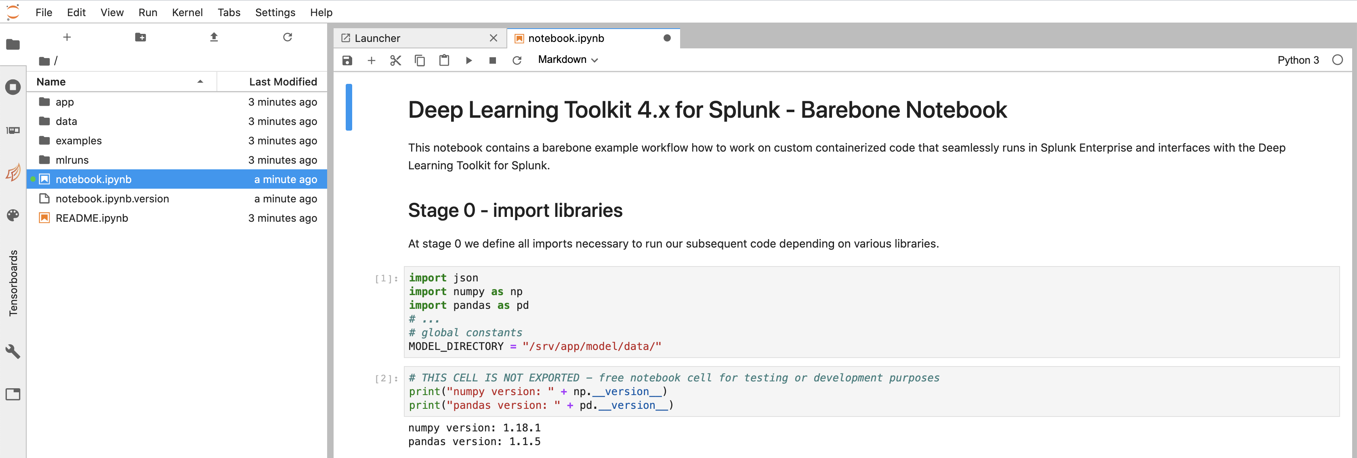Screen dimensions: 1357x458
Task: Select notebook.ipynb in file list
Action: 177,179
